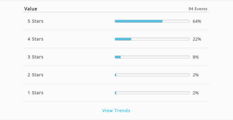Click the 2 Stars progress bar
Viewport: 233px width, 120px height.
point(152,75)
